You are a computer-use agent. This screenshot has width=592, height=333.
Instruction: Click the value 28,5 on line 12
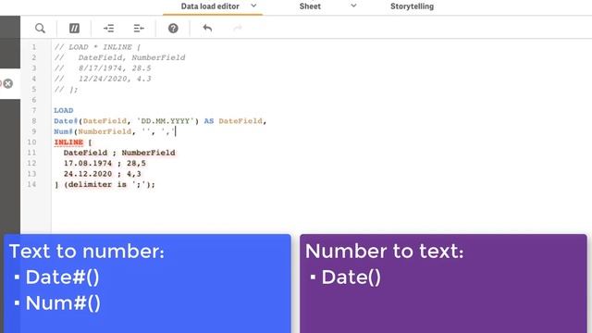(x=136, y=164)
